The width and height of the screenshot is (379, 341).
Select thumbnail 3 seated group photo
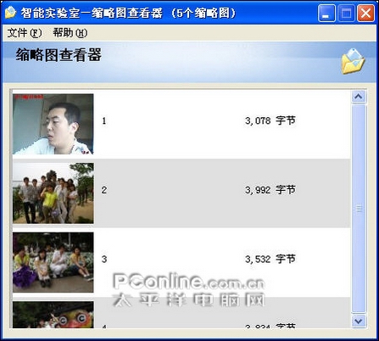click(x=53, y=262)
